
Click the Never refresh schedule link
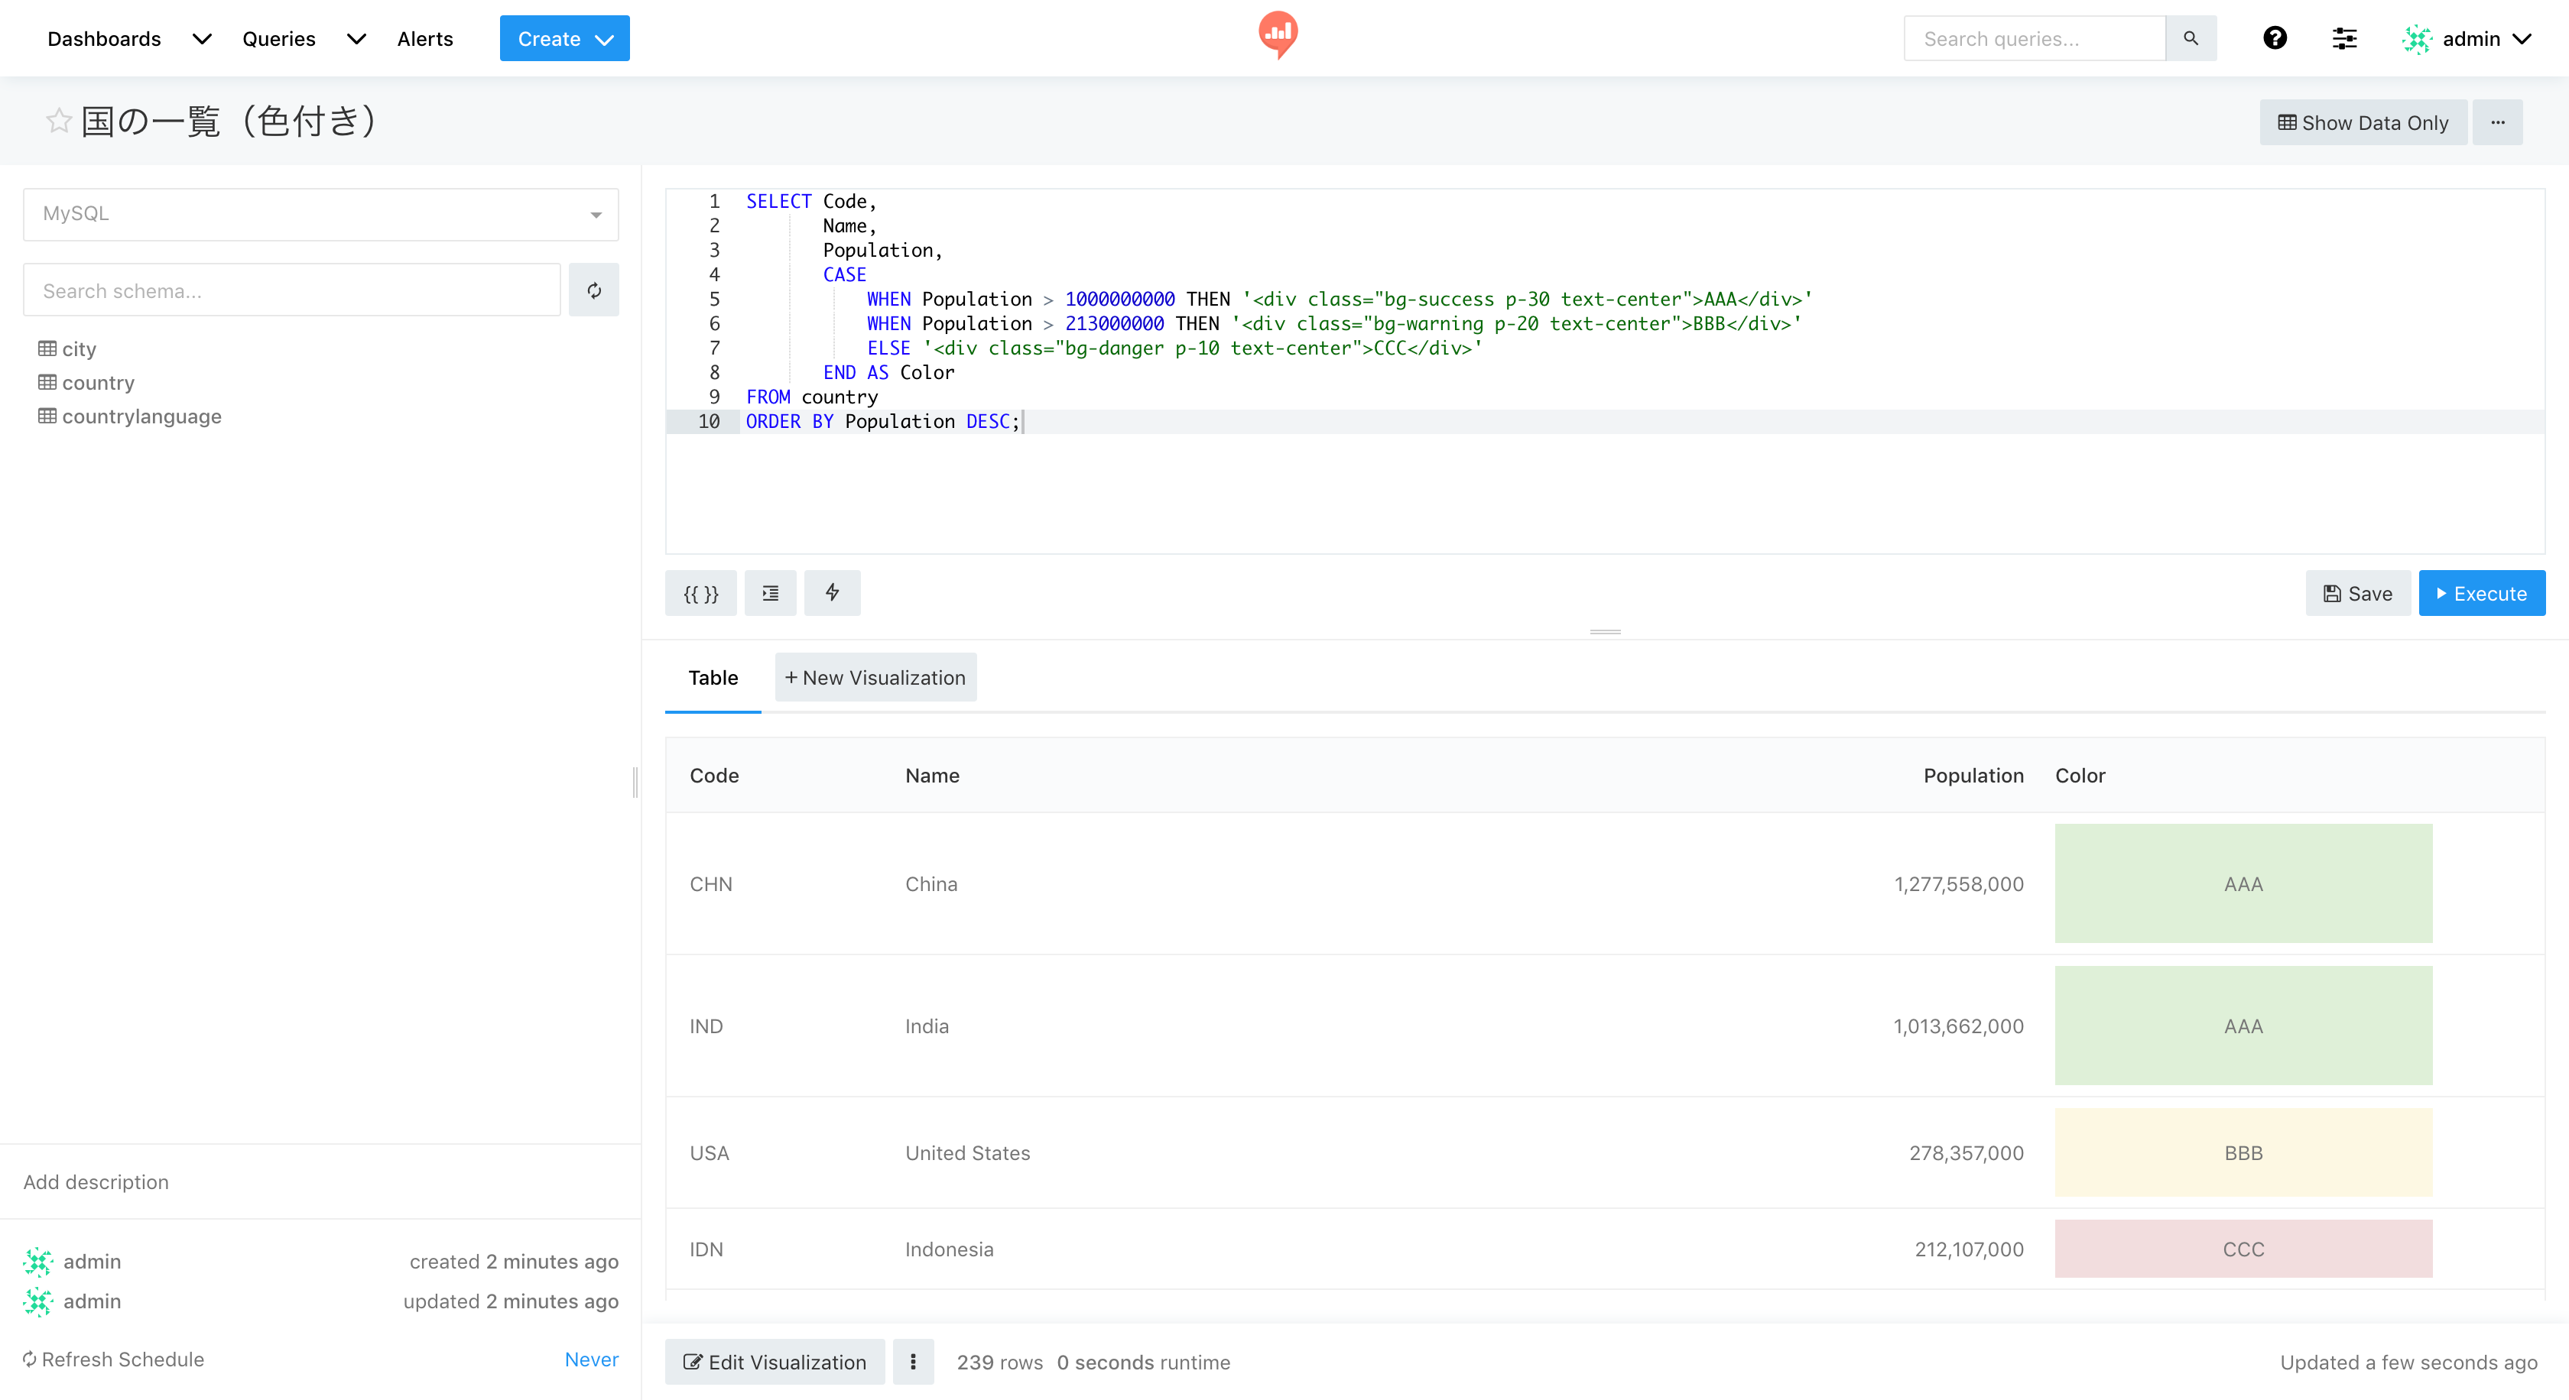click(590, 1359)
